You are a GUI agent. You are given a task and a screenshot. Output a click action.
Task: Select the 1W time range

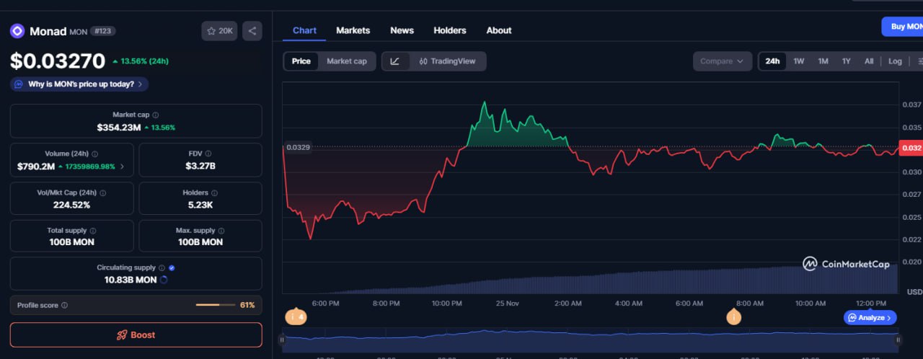(798, 61)
